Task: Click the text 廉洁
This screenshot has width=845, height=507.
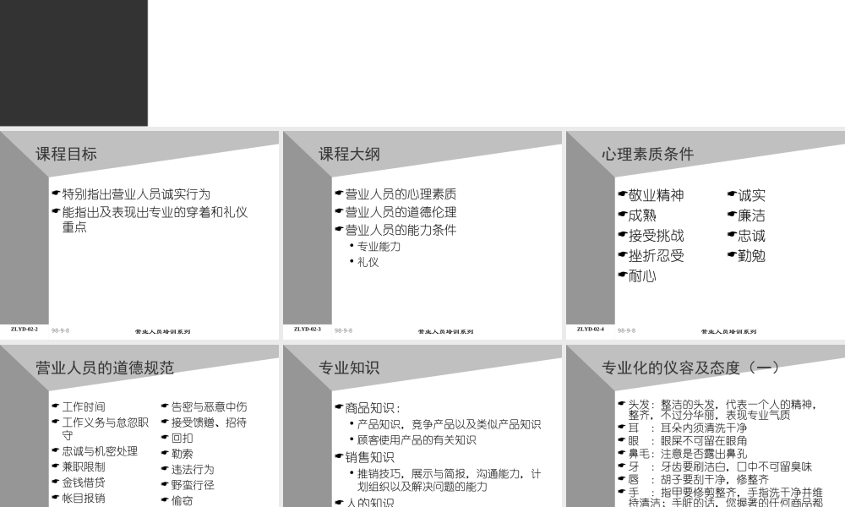Action: 751,215
